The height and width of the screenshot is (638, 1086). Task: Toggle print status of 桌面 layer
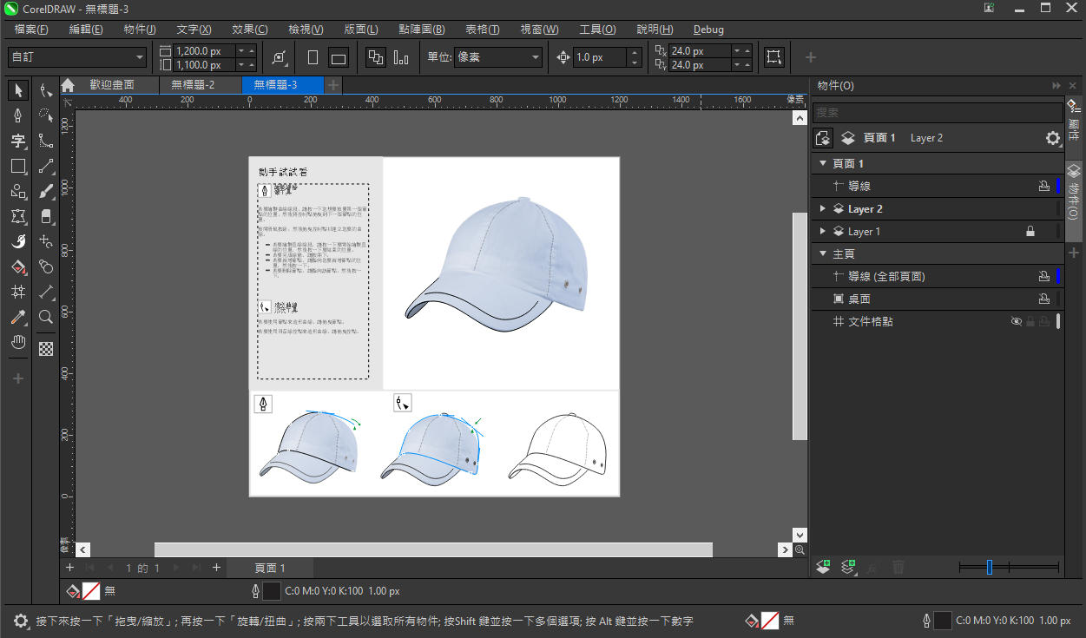coord(1044,299)
